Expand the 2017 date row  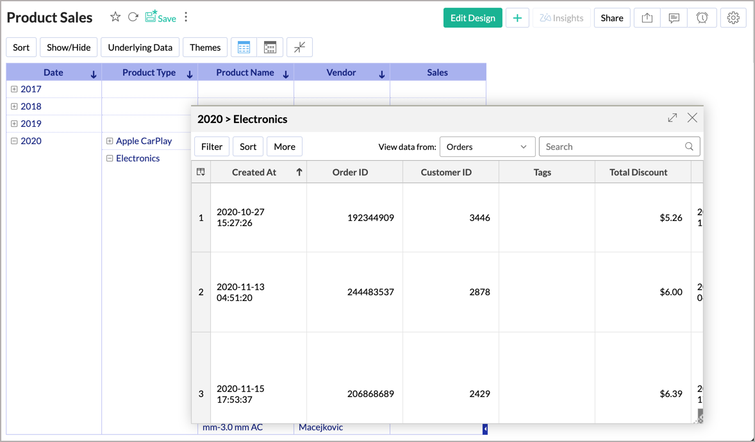pos(14,89)
